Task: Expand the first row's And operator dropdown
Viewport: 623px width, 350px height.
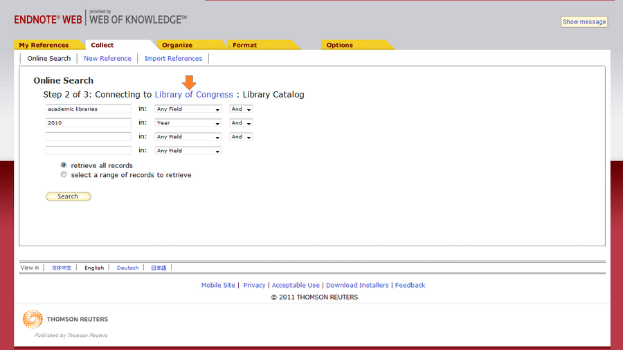Action: tap(241, 109)
